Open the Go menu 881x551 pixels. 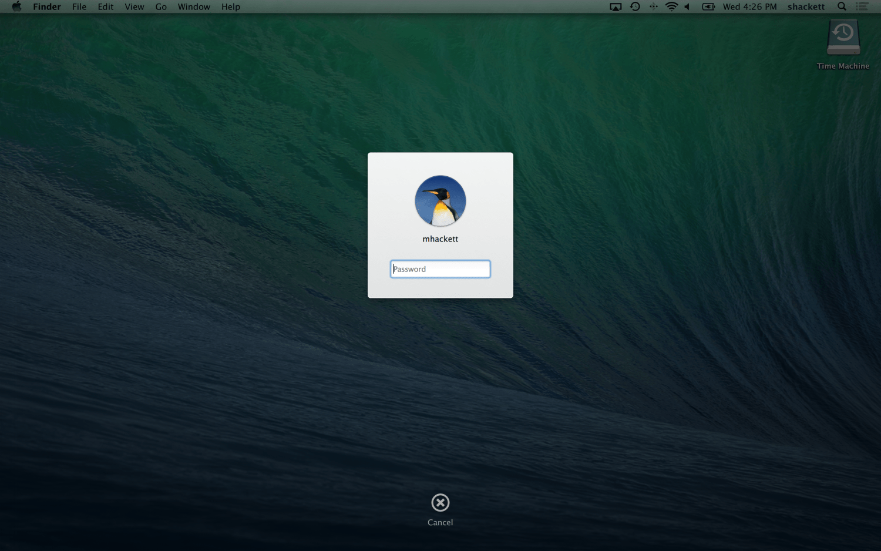click(161, 7)
